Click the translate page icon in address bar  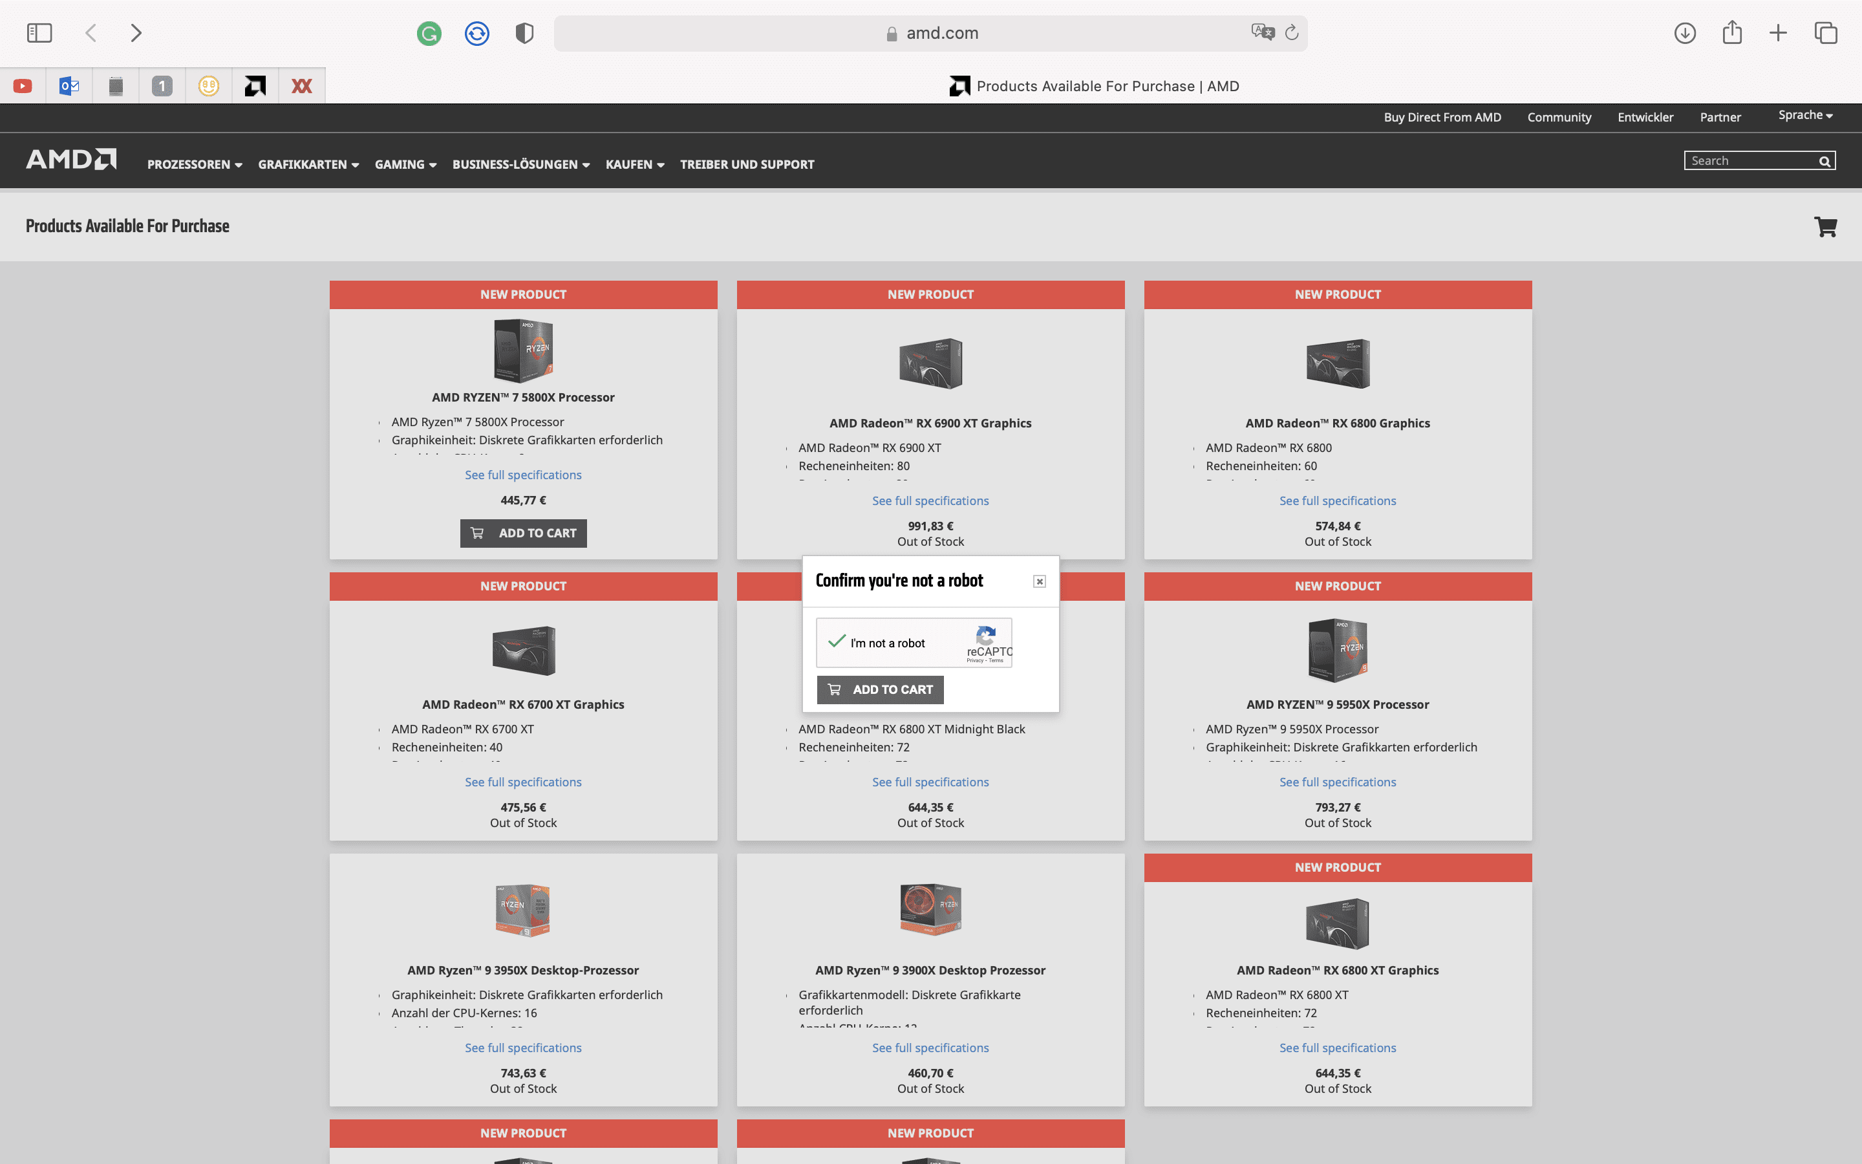click(x=1263, y=32)
